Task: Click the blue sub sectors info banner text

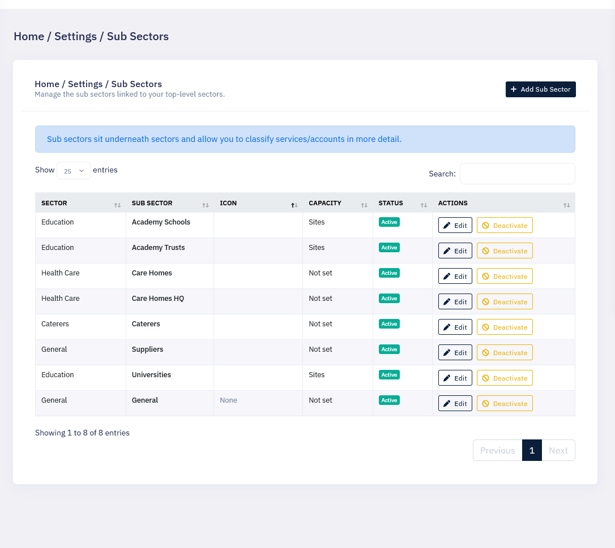Action: [224, 139]
